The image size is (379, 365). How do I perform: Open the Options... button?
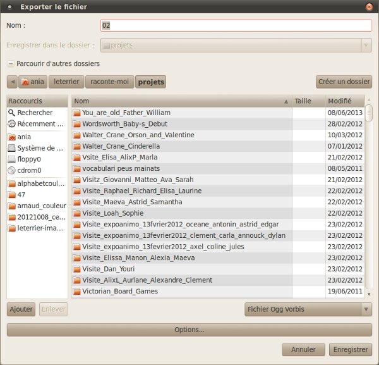189,330
